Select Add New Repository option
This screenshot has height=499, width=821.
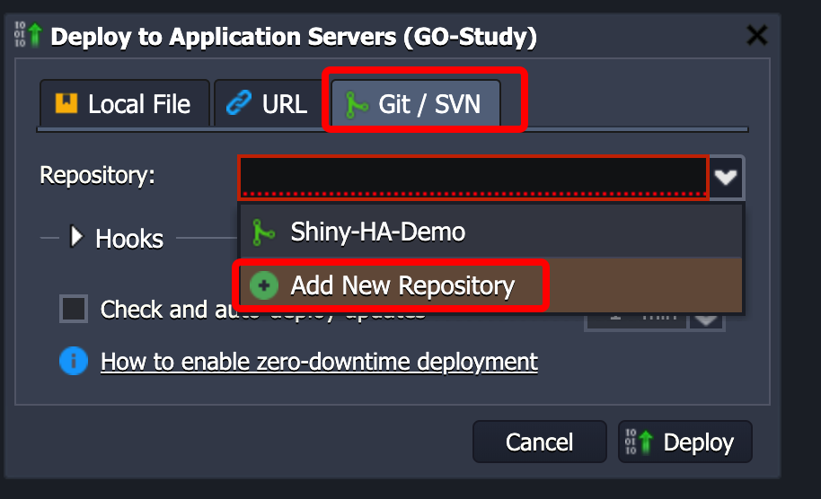[x=402, y=286]
